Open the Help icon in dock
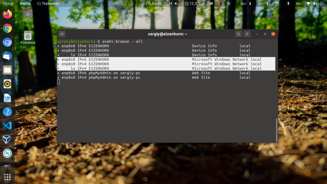Viewport: 327px width, 184px height. [7, 112]
